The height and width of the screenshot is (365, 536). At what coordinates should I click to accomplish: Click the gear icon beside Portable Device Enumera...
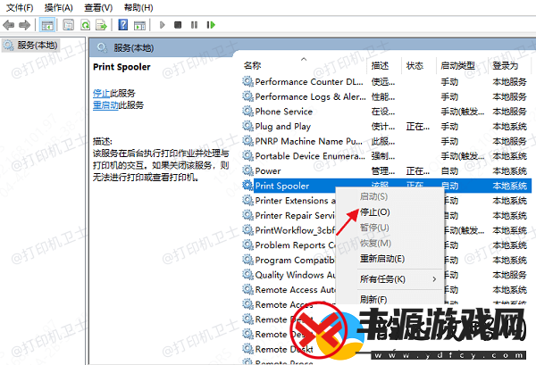point(247,156)
